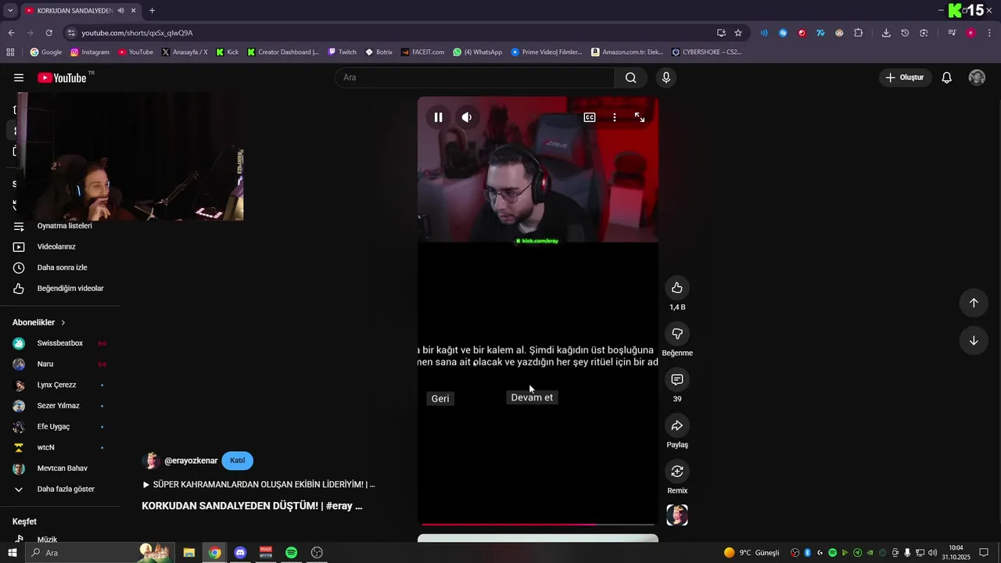Image resolution: width=1001 pixels, height=563 pixels.
Task: Open Spotify from the Windows taskbar
Action: point(291,553)
